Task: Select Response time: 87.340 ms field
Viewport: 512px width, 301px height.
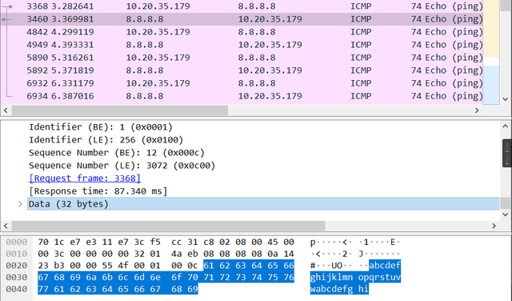Action: pyautogui.click(x=98, y=191)
